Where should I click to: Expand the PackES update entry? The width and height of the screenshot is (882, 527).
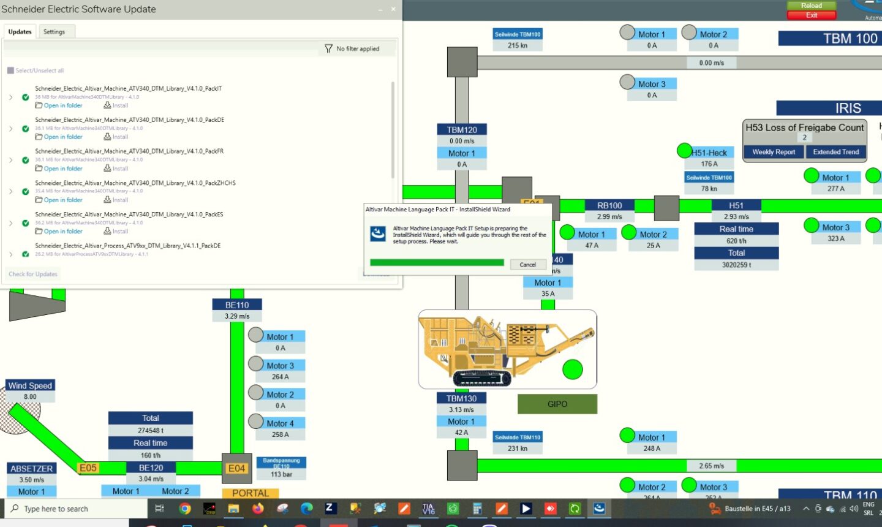(10, 223)
